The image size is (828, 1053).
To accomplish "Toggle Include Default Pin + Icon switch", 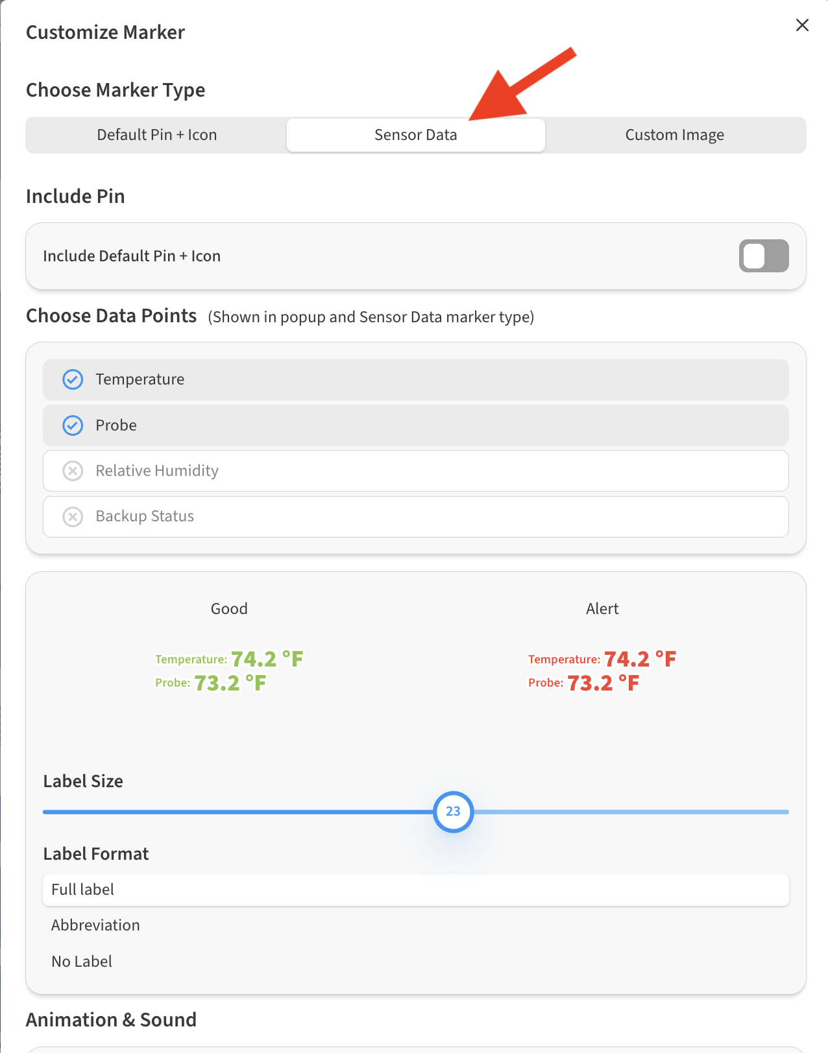I will (x=763, y=256).
